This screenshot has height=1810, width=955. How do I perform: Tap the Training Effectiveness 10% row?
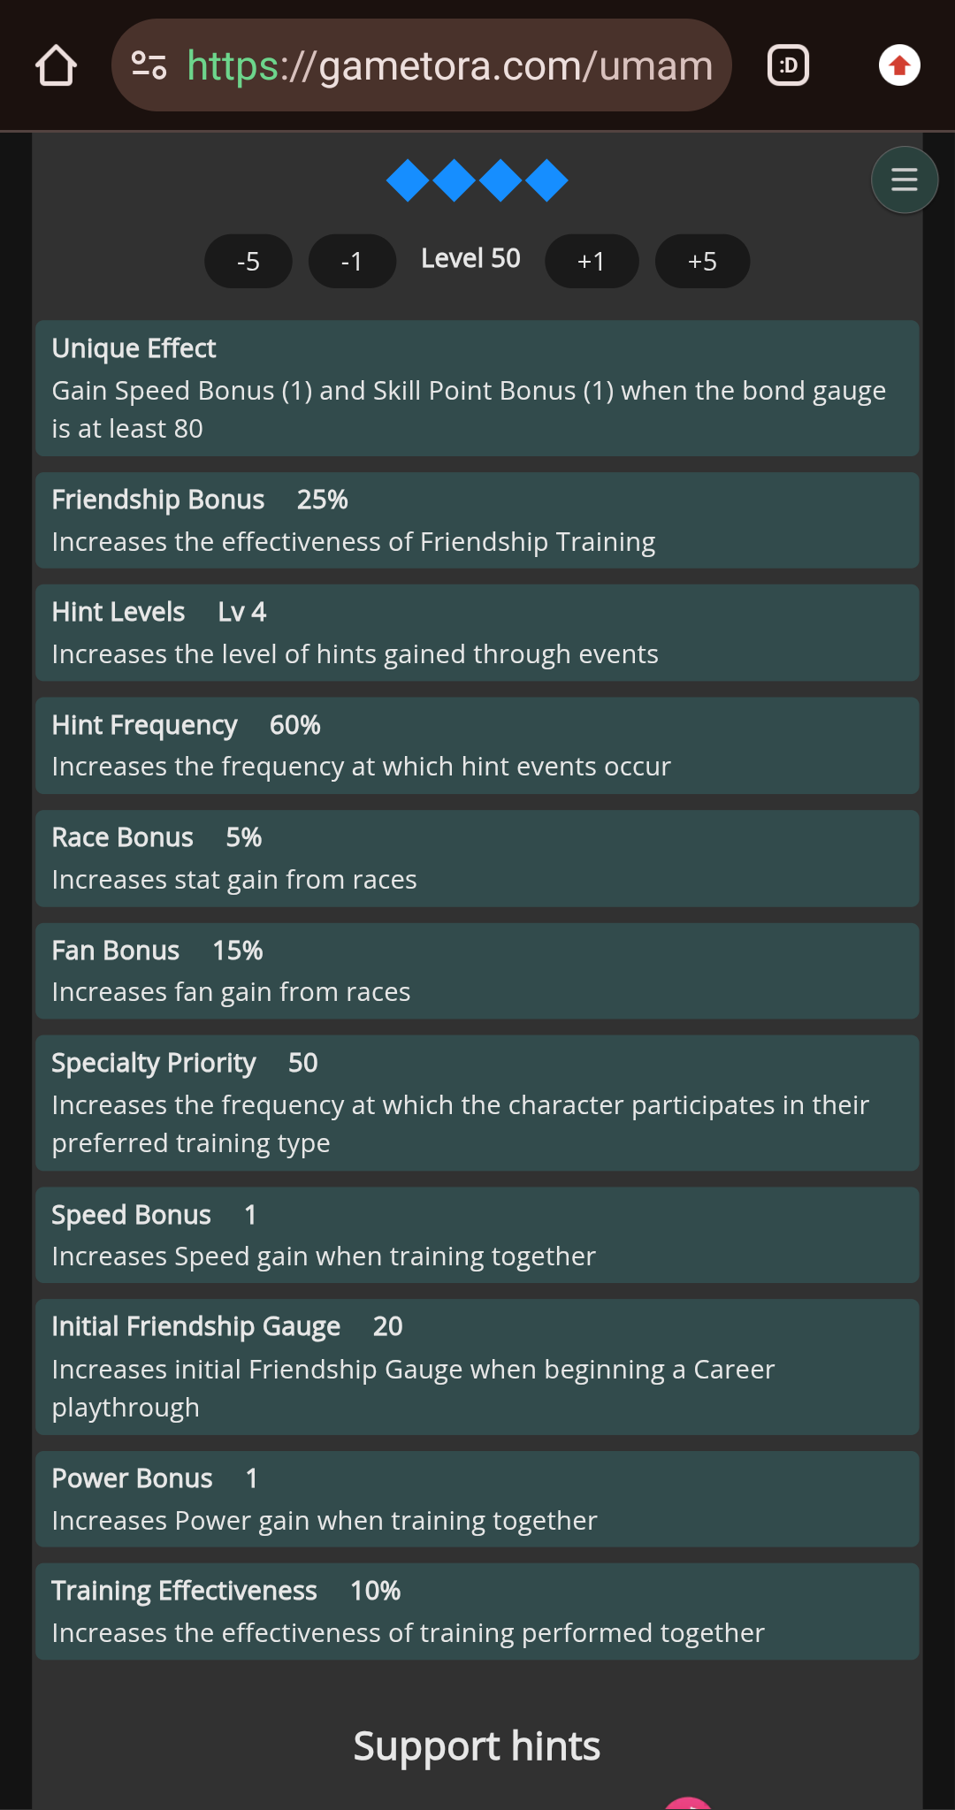[x=477, y=1611]
